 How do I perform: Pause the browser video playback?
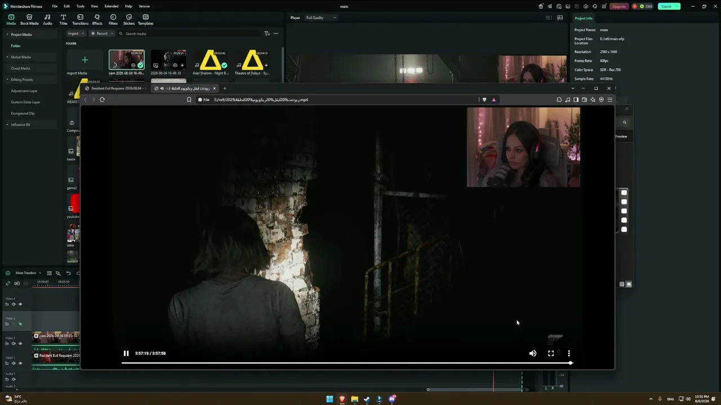pyautogui.click(x=126, y=353)
